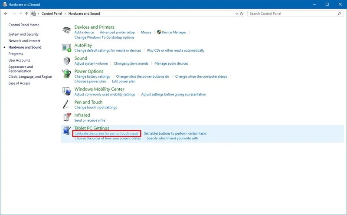Screen dimensions: 347x215
Task: Open the Windows Mobility Center heading
Action: [x=99, y=89]
